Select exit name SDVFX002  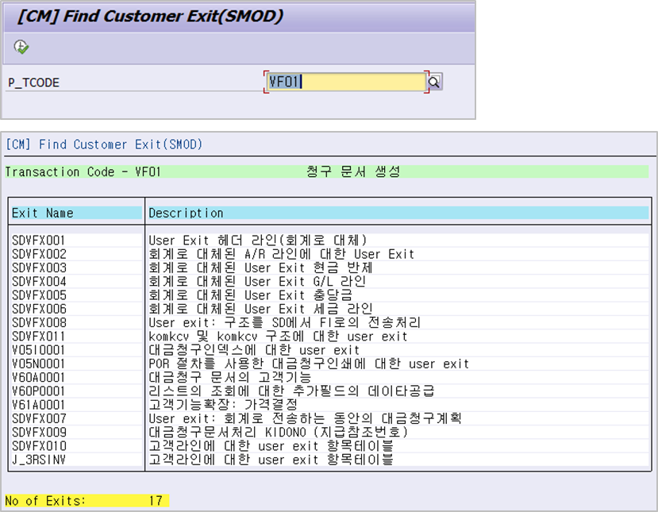pos(39,254)
